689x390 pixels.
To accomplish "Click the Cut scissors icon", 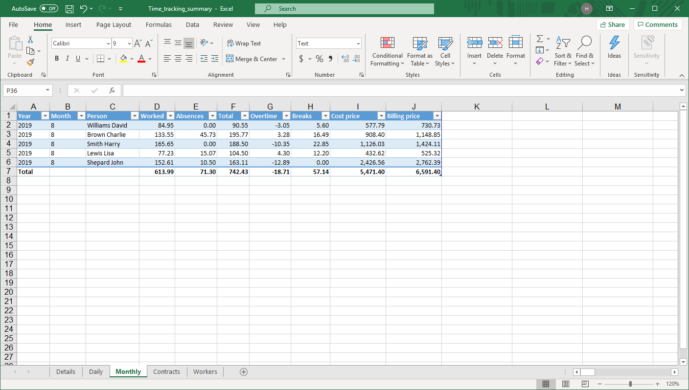I will pyautogui.click(x=30, y=40).
